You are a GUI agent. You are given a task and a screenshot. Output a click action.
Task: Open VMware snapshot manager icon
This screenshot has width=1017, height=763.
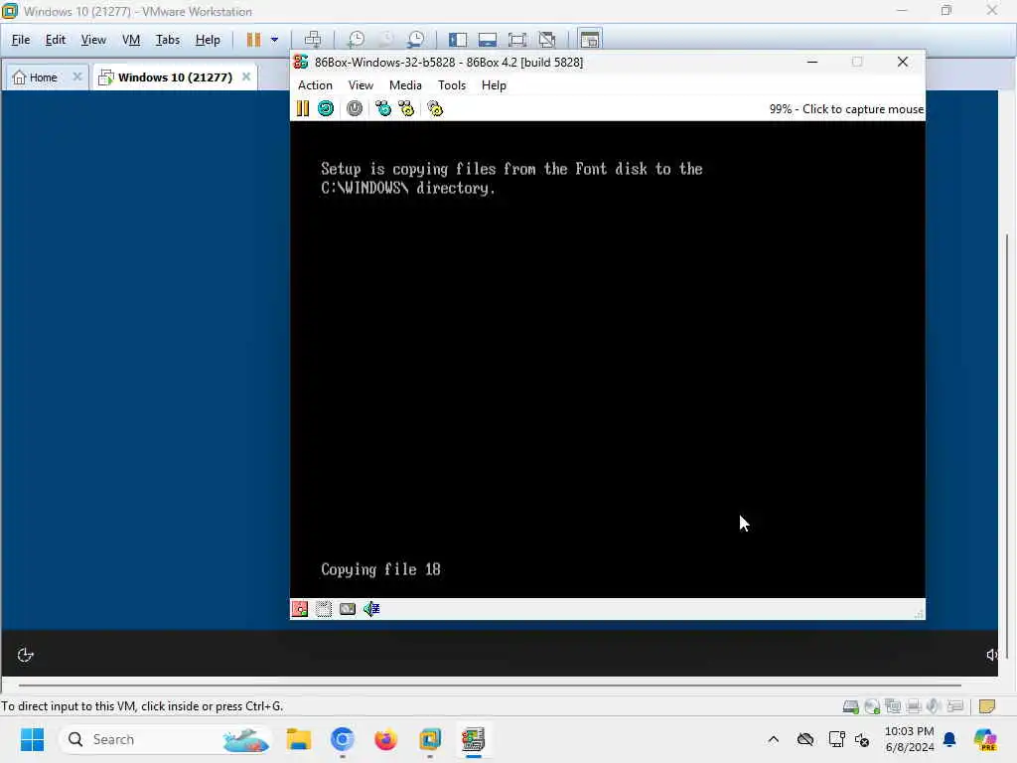click(x=416, y=40)
